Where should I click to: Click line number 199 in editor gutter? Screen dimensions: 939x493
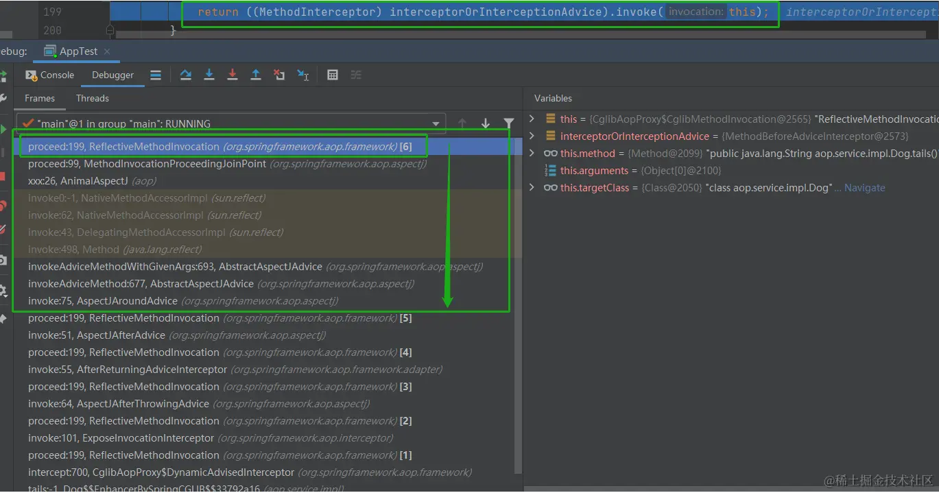coord(52,12)
